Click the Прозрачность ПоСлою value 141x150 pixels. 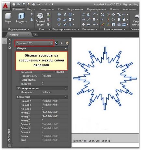point(55,76)
